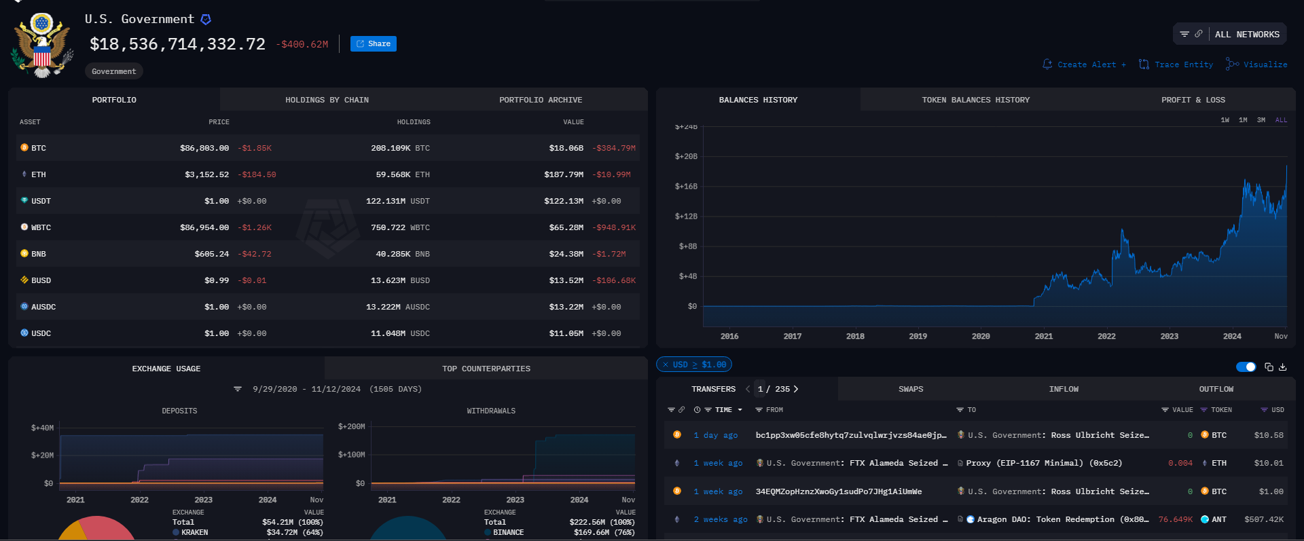Open the Visualize graph icon
This screenshot has width=1304, height=541.
[x=1231, y=64]
